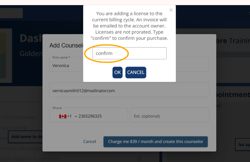
Task: Close the license confirmation popup with X
Action: pos(171,10)
